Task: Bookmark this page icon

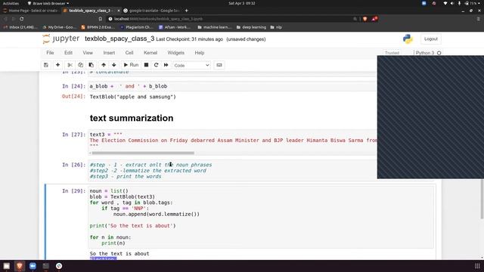Action: 100,19
